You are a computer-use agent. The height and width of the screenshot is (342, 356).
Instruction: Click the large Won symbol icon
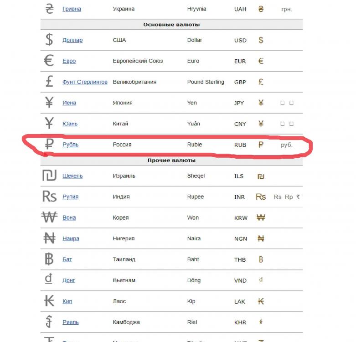click(49, 218)
